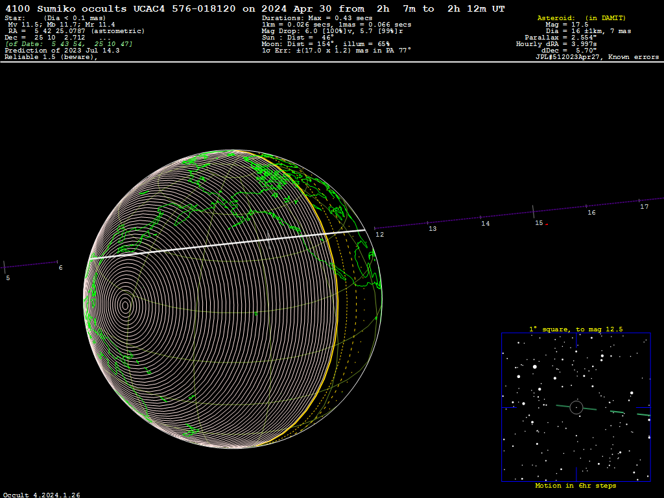Screen dimensions: 664x498
Task: Click the path time label "15"
Action: coord(539,223)
